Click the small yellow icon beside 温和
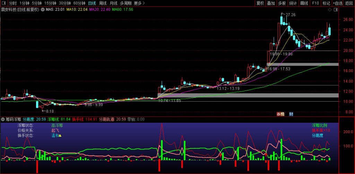This screenshot has height=174, width=355. point(60,136)
